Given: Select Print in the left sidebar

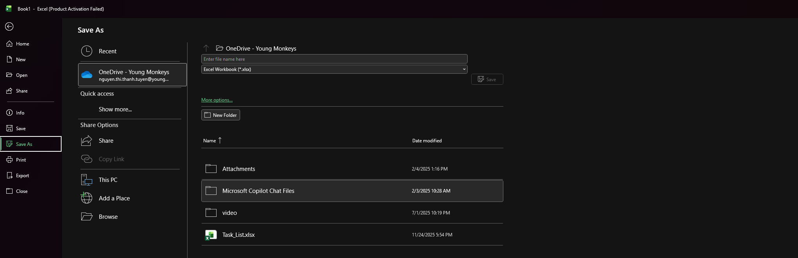Looking at the screenshot, I should coord(21,160).
